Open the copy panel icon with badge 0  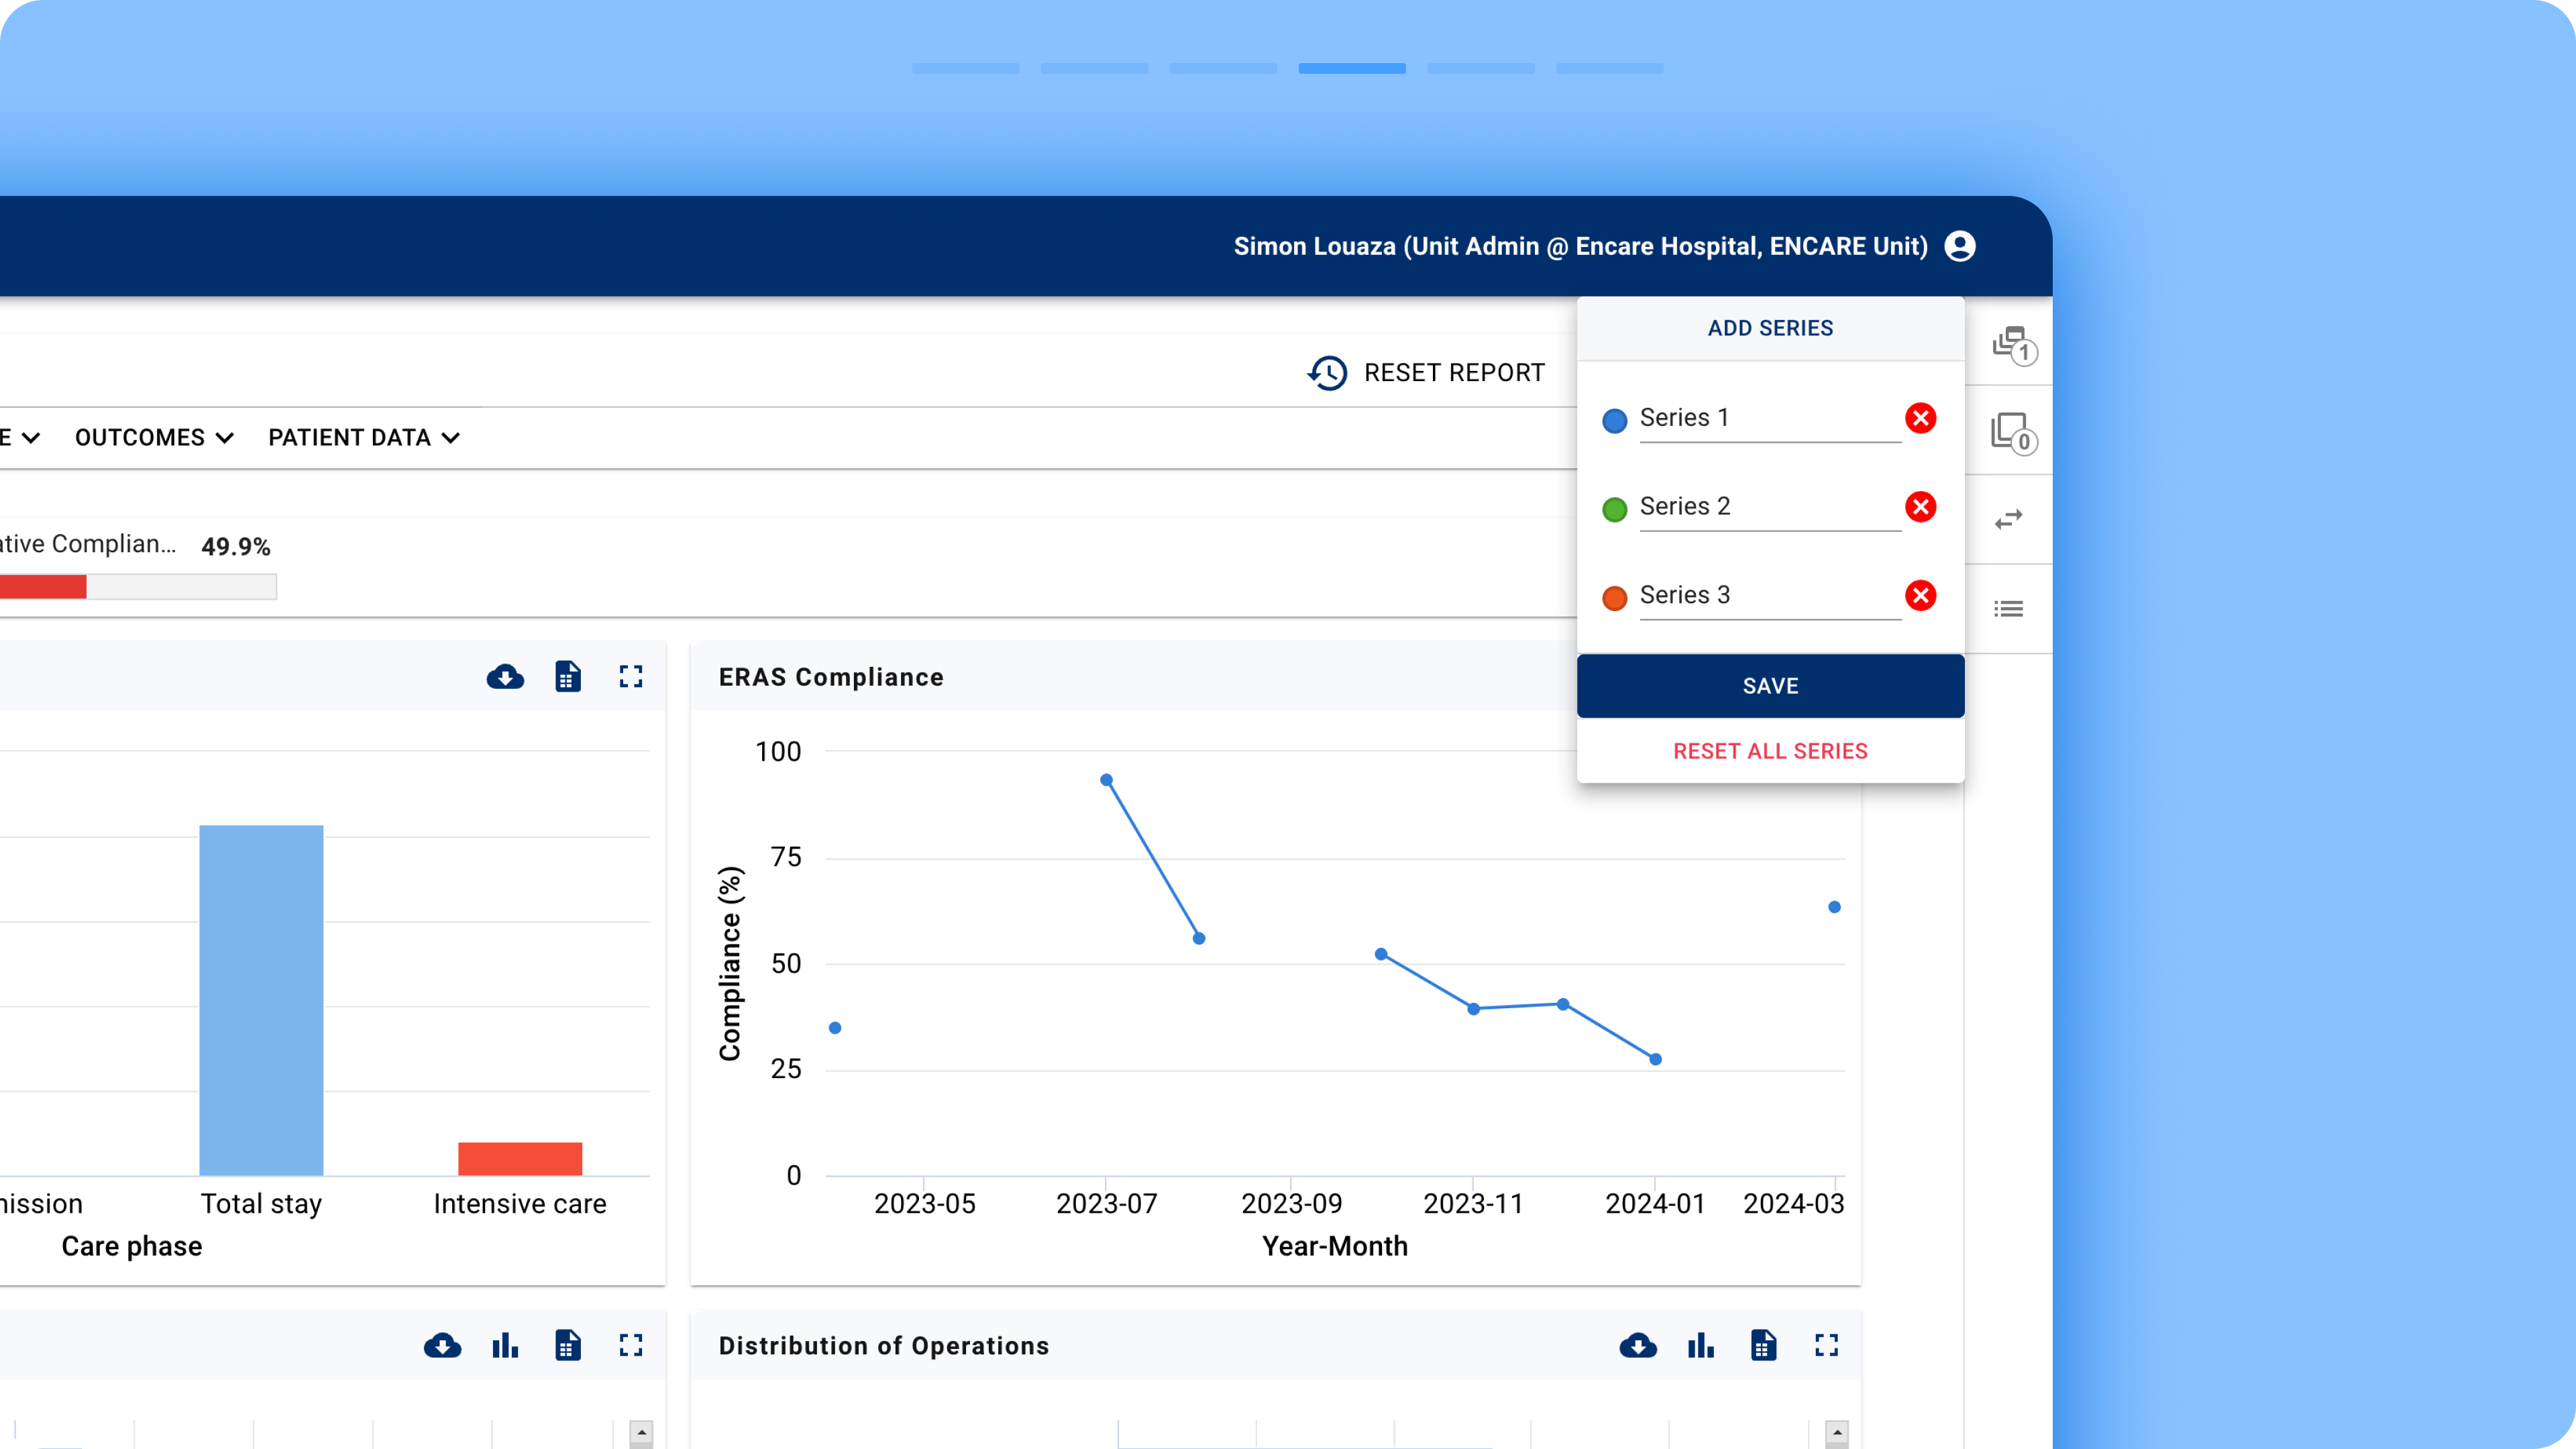pyautogui.click(x=2011, y=432)
